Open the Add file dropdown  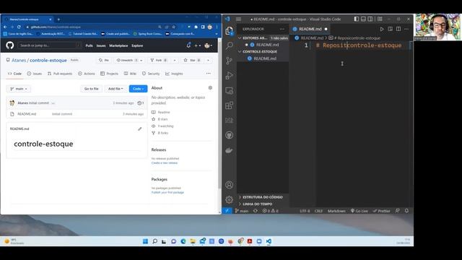click(115, 89)
